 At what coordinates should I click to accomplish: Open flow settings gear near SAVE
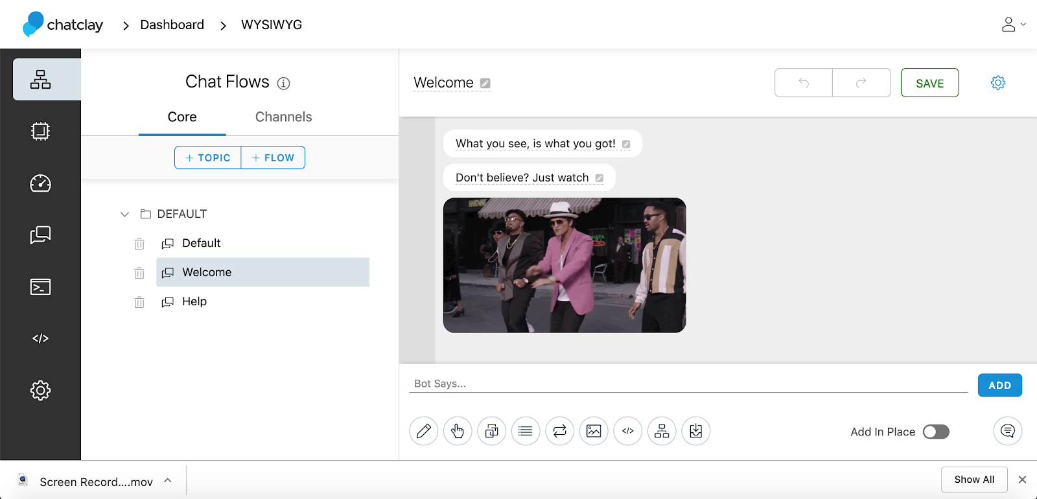click(x=998, y=82)
